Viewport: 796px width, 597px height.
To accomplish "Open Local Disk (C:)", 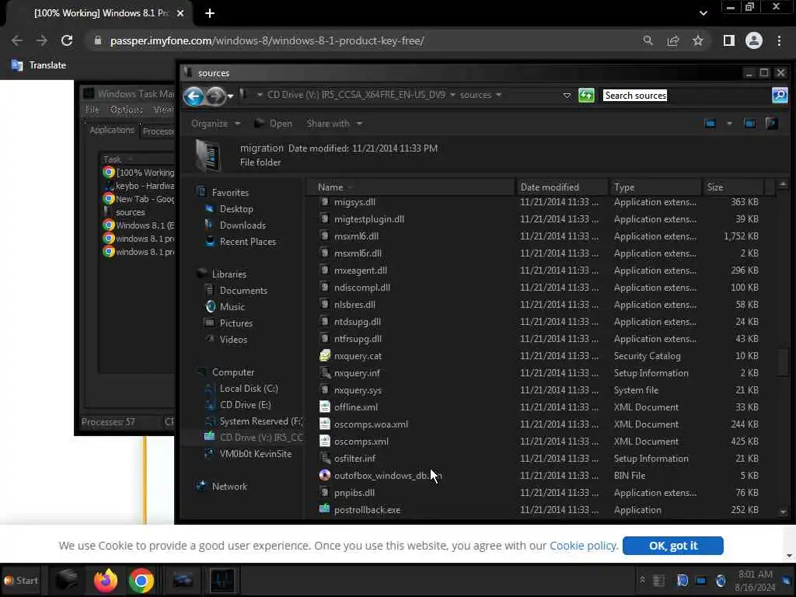I will pos(249,389).
